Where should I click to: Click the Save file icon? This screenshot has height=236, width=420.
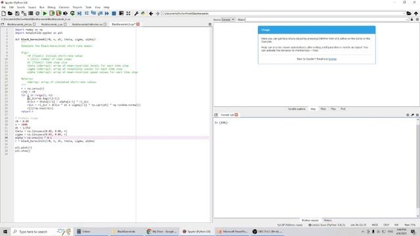click(x=17, y=13)
